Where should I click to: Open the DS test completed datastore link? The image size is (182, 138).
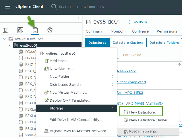tap(131, 82)
